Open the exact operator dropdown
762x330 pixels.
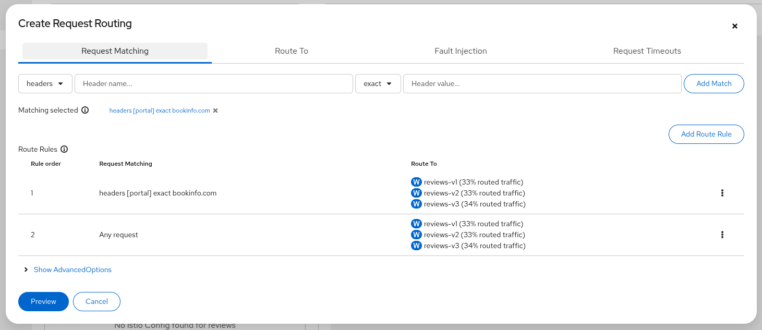pyautogui.click(x=378, y=83)
